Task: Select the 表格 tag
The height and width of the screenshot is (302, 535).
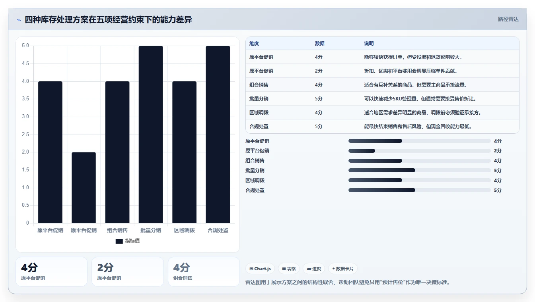Action: [x=289, y=269]
